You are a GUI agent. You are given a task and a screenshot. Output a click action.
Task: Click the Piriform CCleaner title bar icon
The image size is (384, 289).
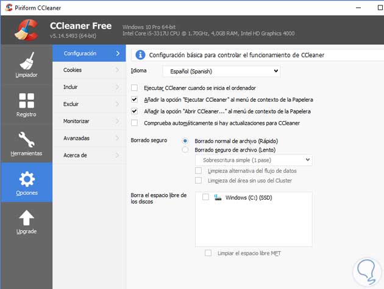pos(9,7)
